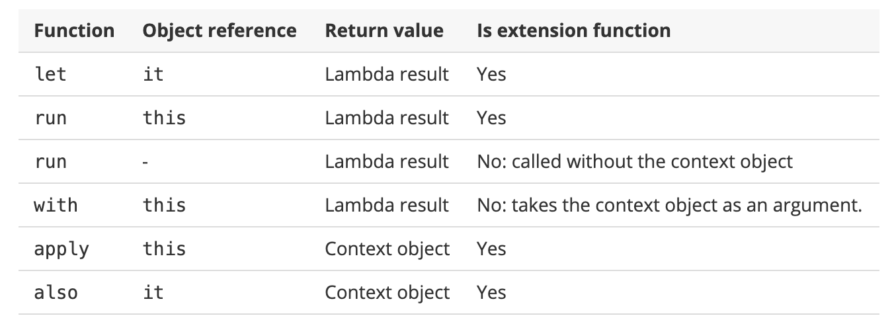The height and width of the screenshot is (324, 894).
Task: Select the 'let' function cell
Action: coord(50,74)
